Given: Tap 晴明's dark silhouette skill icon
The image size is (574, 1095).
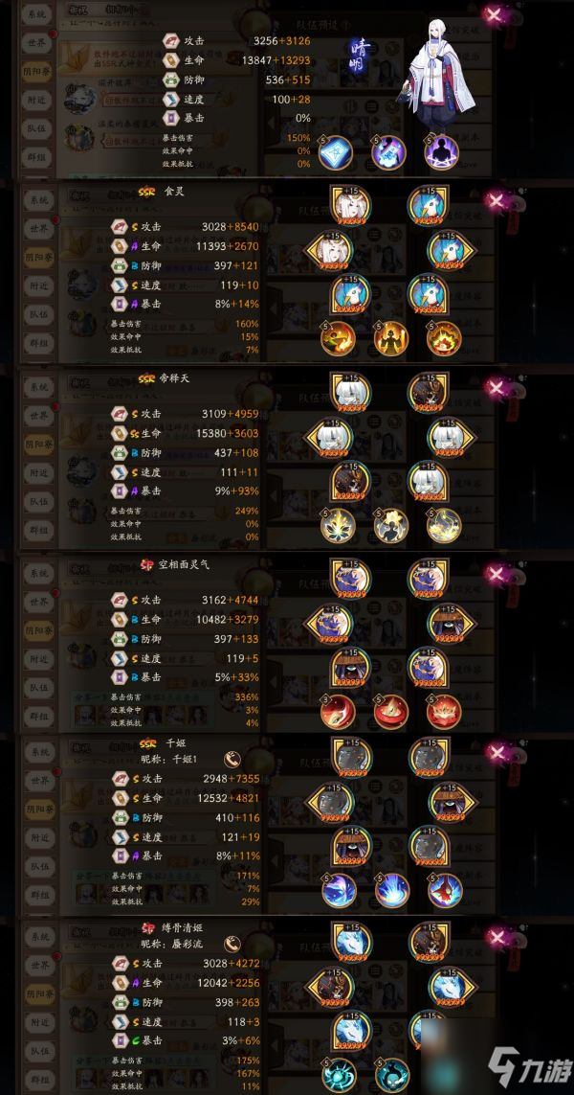Looking at the screenshot, I should (441, 152).
